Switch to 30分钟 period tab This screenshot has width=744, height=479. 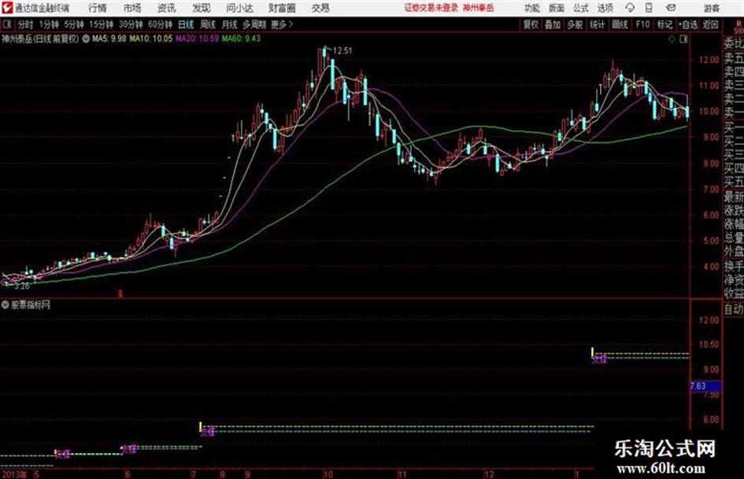(x=131, y=24)
